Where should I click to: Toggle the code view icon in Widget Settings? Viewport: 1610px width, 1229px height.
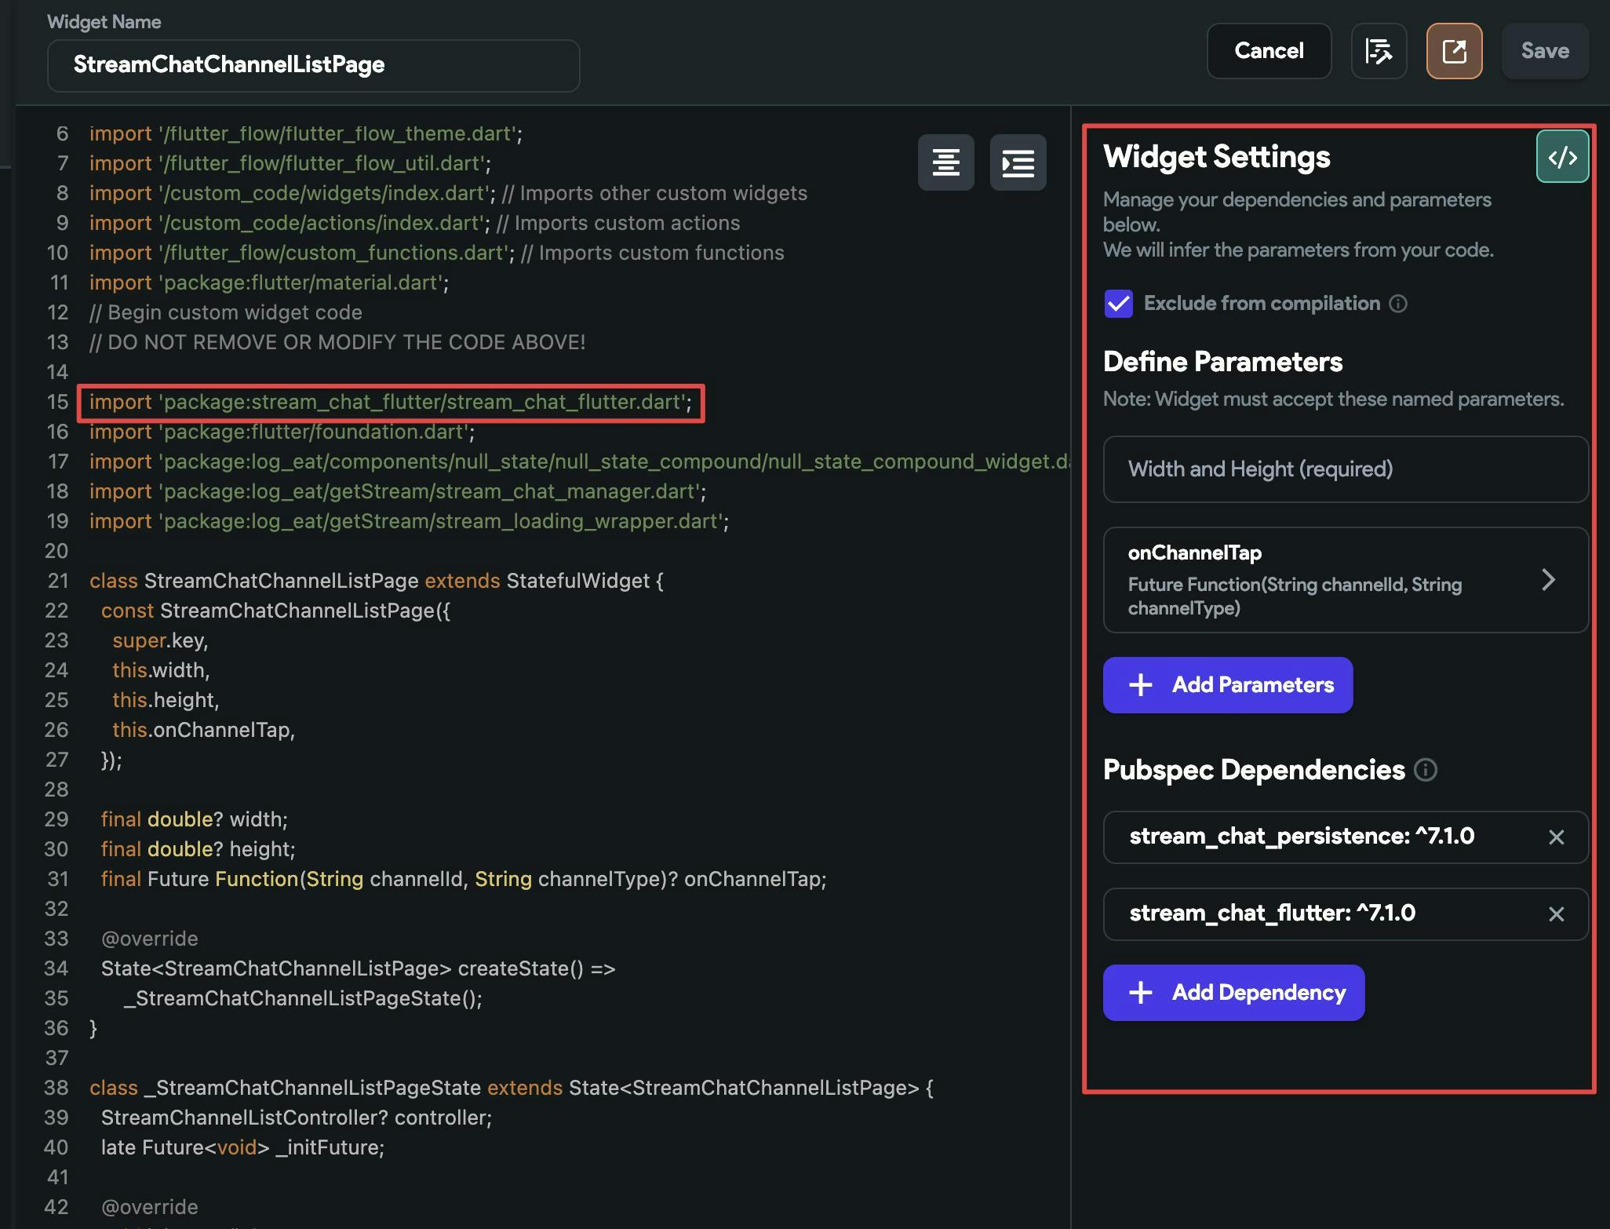1562,157
